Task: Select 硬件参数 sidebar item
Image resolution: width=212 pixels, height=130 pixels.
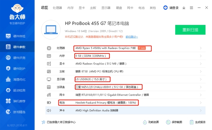Action: [x=17, y=47]
